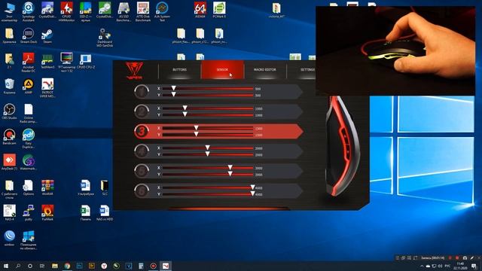Click the Viper logo in the app header
Screen dimensions: 482x271
point(134,71)
